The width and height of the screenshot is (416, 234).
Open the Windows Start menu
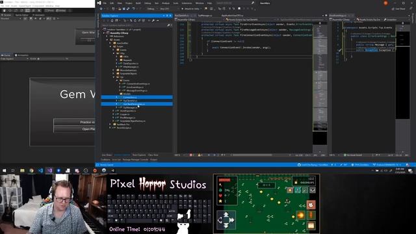point(5,170)
